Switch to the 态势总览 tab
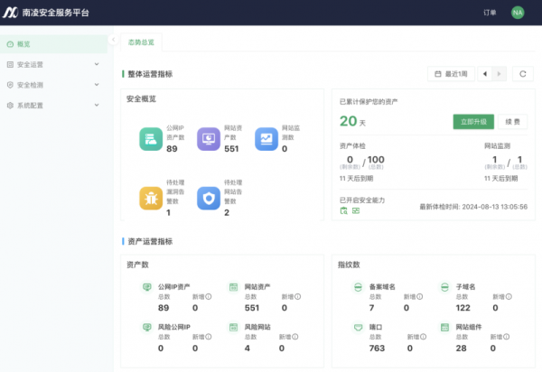 click(x=141, y=42)
